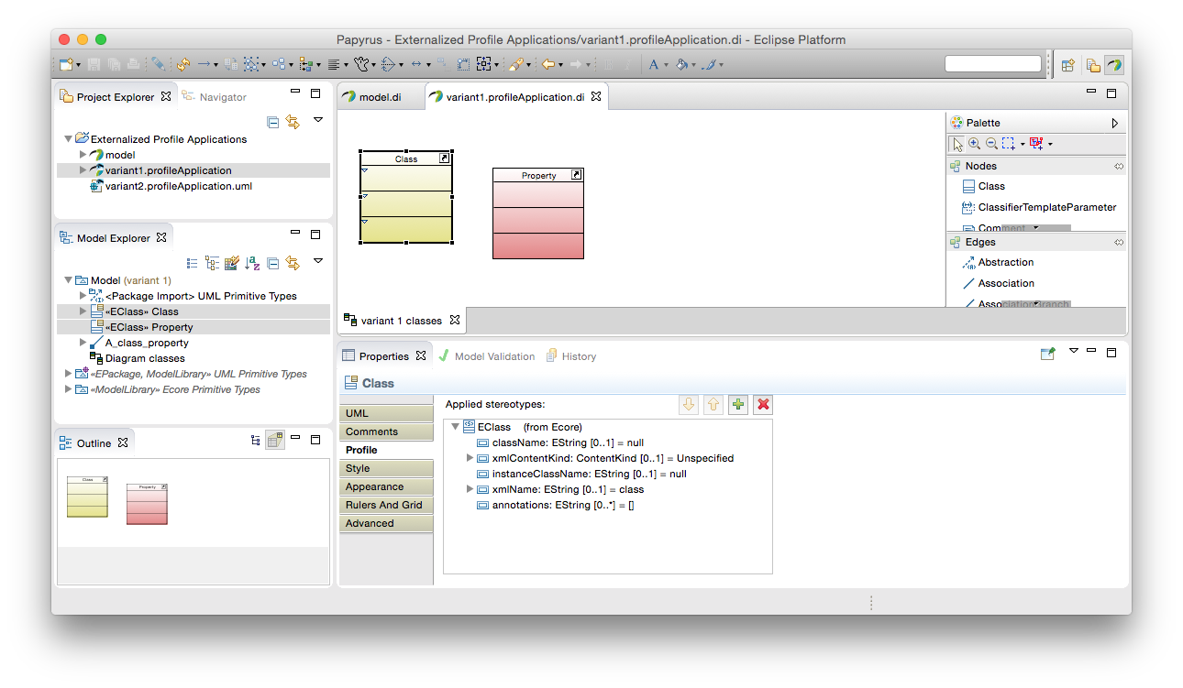Click the palette Zoom Out tool
1183x688 pixels.
[x=991, y=144]
